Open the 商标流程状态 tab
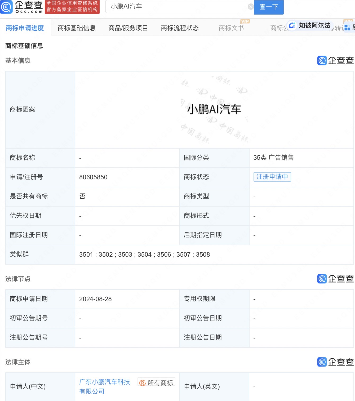Image resolution: width=355 pixels, height=401 pixels. point(180,28)
